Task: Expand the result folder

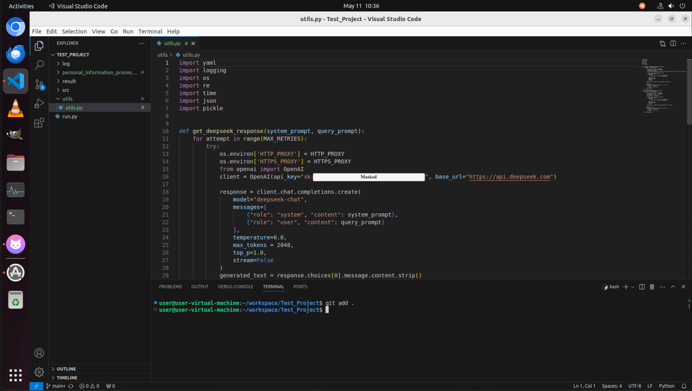Action: [100, 81]
